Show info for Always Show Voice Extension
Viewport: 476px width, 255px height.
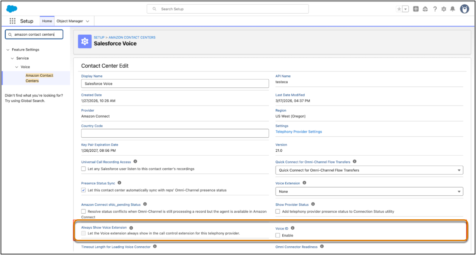131,228
